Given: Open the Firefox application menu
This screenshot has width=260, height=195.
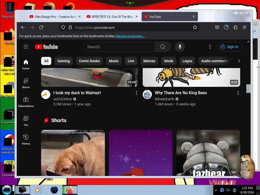Looking at the screenshot, I should point(245,27).
